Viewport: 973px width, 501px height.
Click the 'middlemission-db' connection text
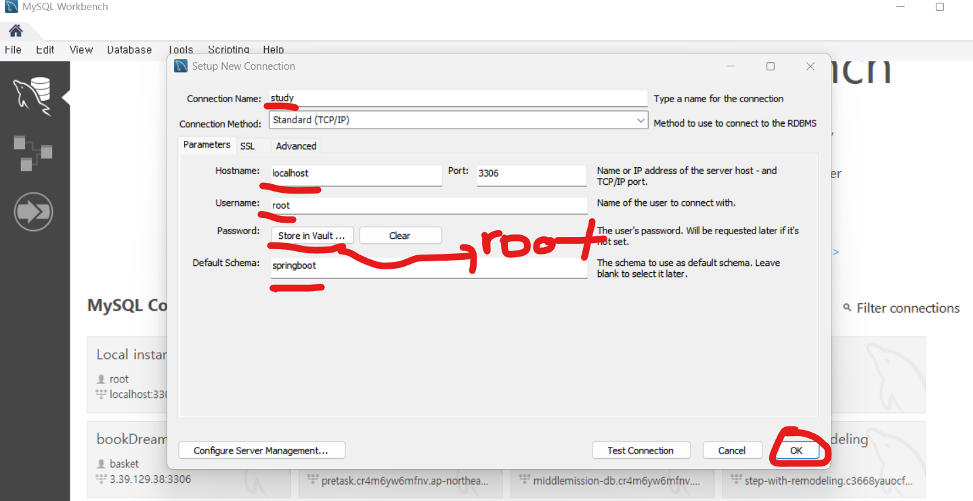click(617, 481)
